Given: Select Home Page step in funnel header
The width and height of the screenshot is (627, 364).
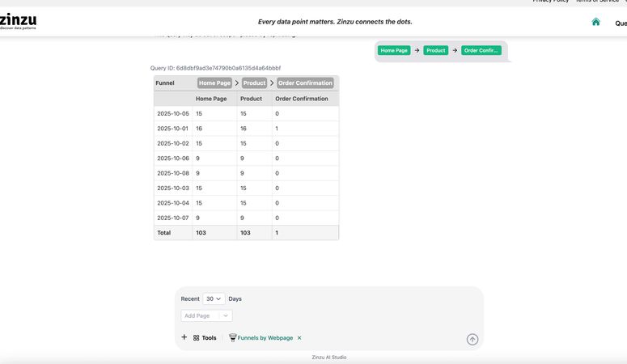Looking at the screenshot, I should pos(214,83).
